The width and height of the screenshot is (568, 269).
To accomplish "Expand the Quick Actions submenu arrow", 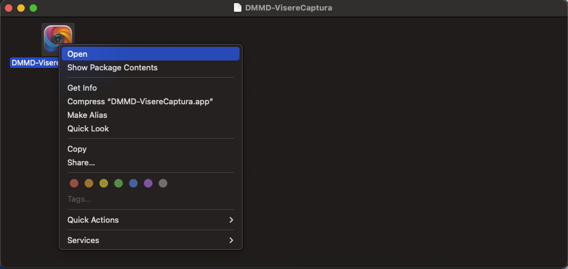I will click(231, 220).
